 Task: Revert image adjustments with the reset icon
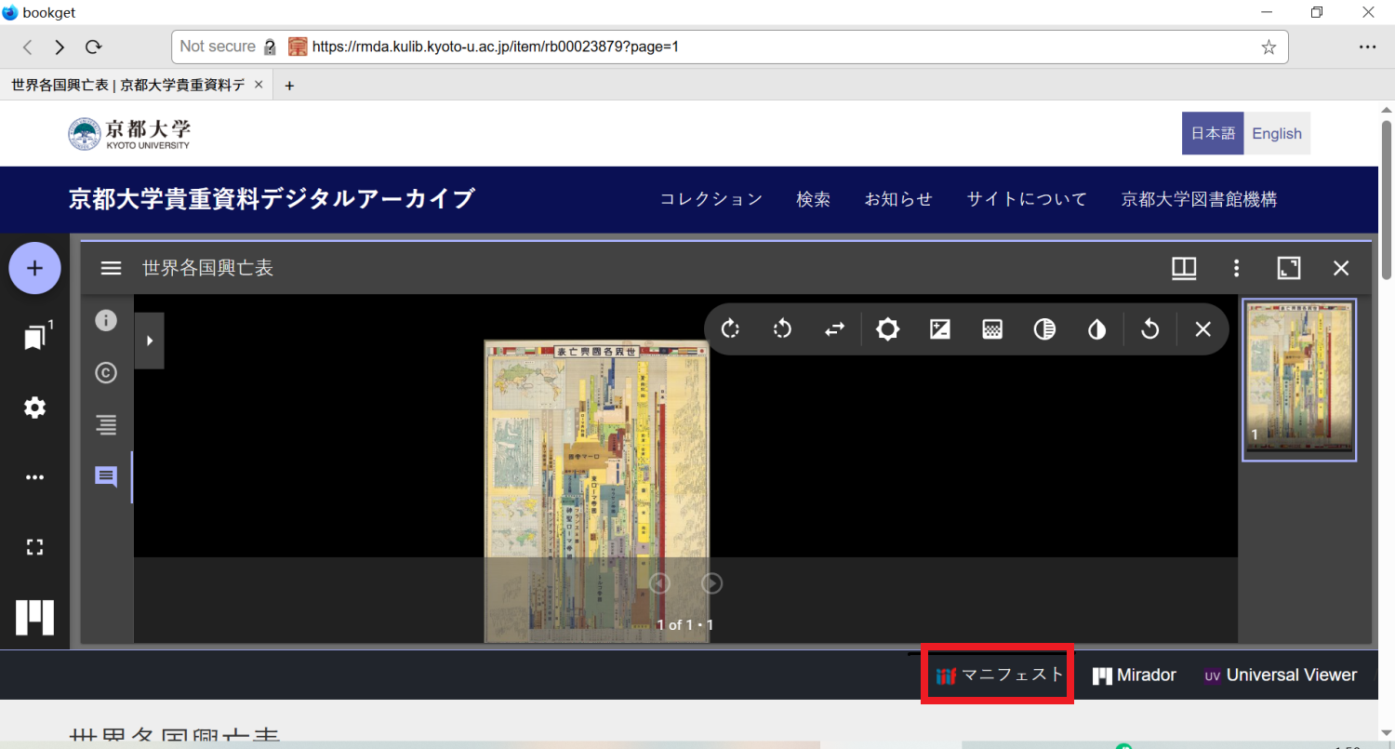tap(1149, 329)
